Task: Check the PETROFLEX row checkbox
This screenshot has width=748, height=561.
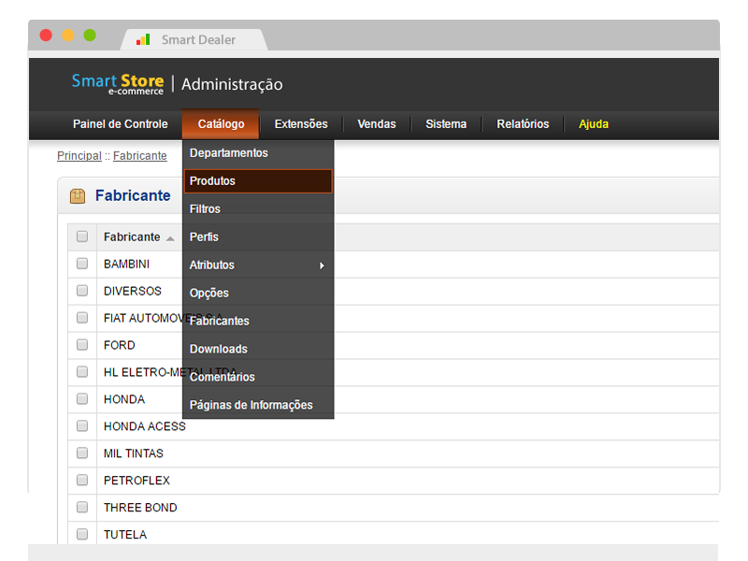Action: tap(82, 480)
